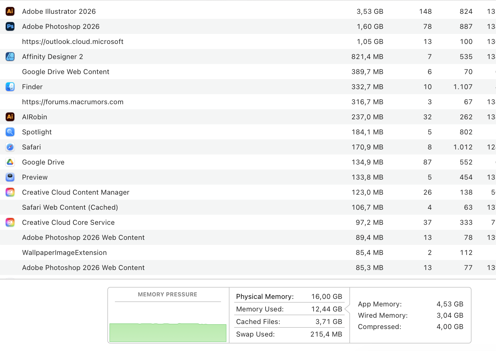496x351 pixels.
Task: Click Finder's "1.107" ports value
Action: point(463,87)
